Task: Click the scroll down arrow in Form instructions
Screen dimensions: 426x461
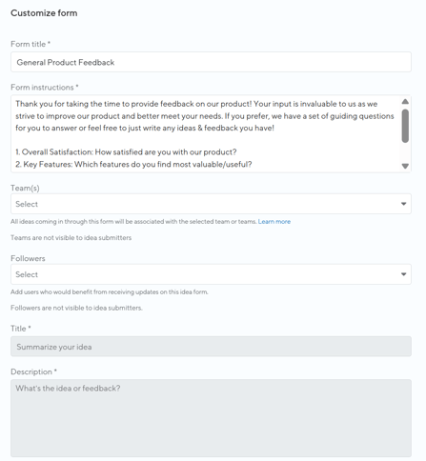Action: coord(405,166)
